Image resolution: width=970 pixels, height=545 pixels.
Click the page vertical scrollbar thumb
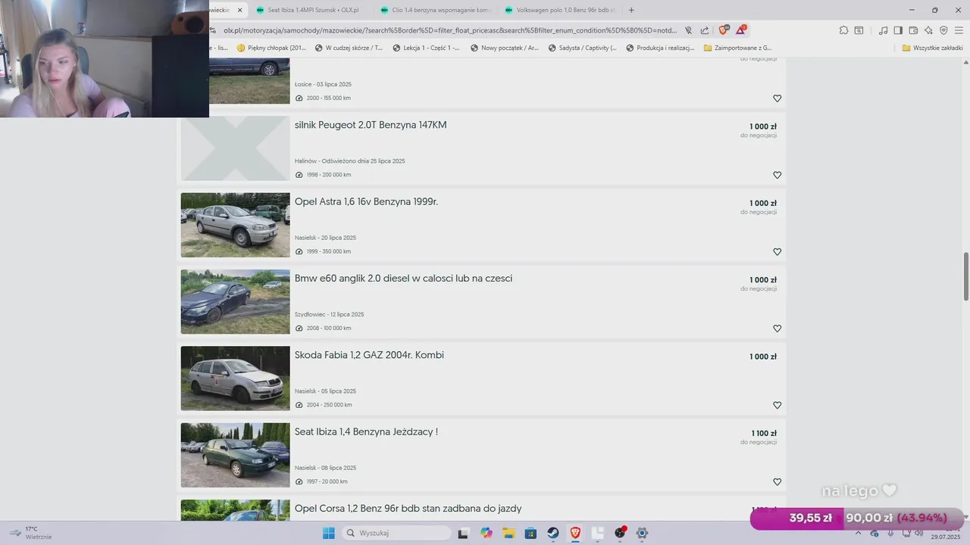tap(965, 276)
